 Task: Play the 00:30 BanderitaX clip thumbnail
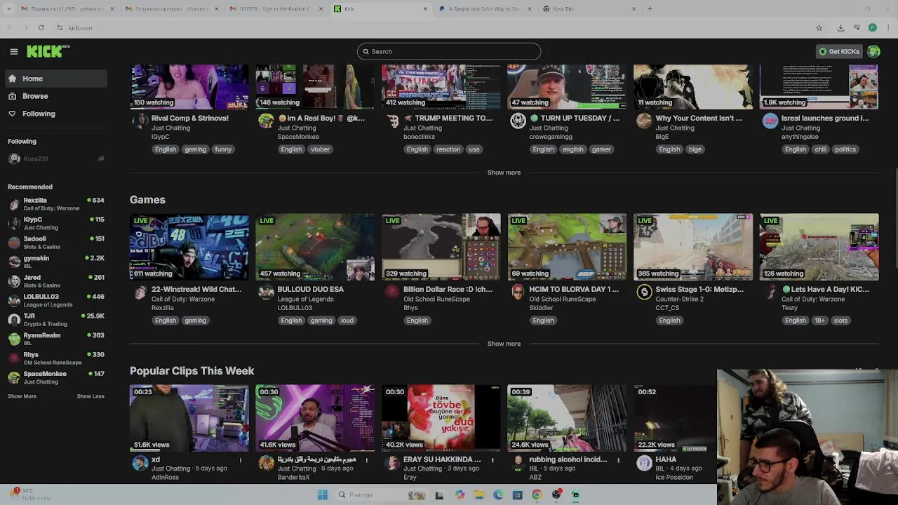315,418
